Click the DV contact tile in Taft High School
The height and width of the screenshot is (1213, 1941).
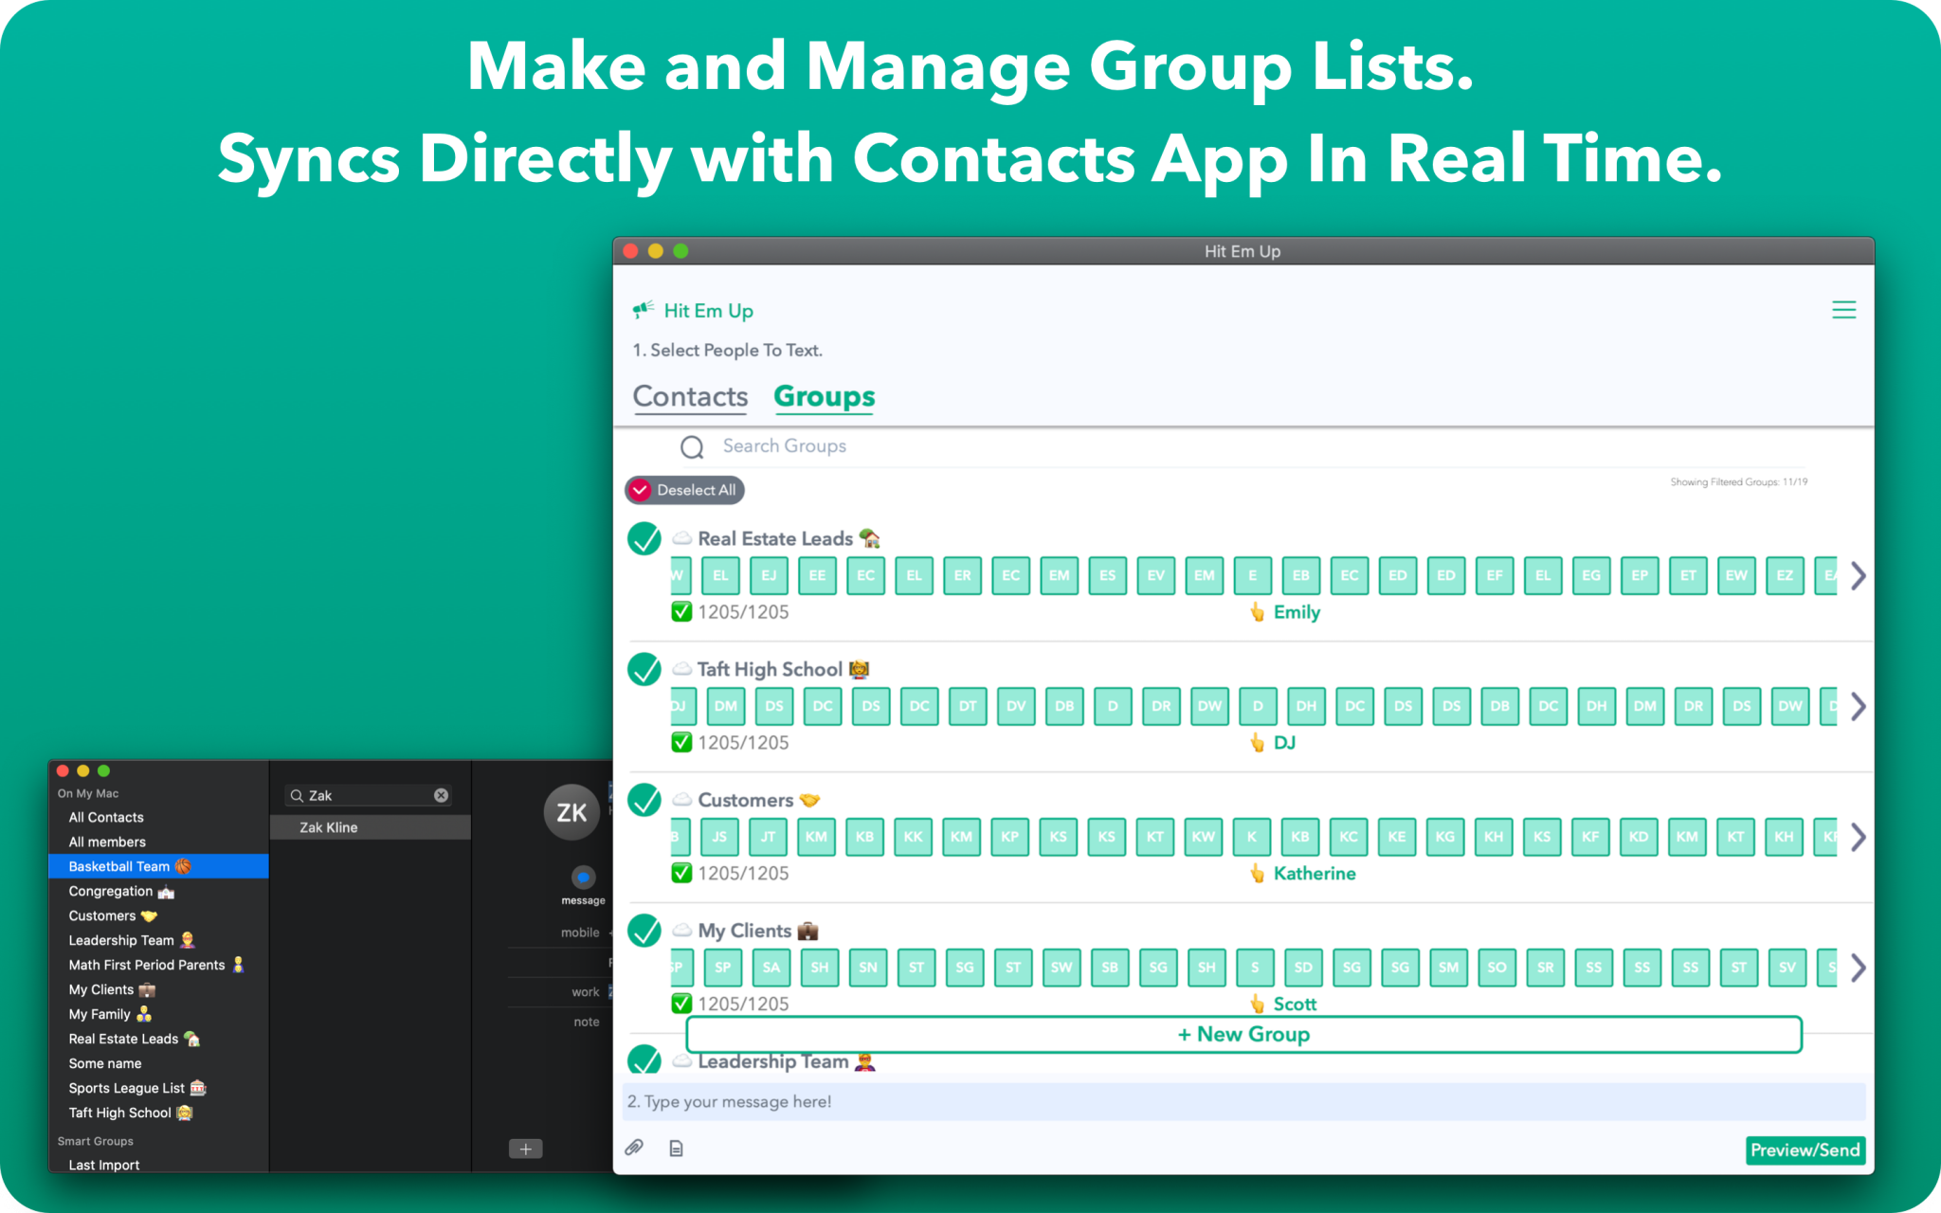click(1016, 706)
